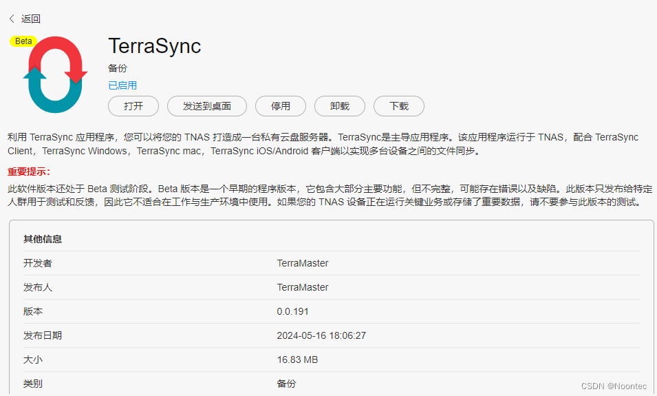657x396 pixels.
Task: Click the 返回 back label
Action: coord(30,19)
